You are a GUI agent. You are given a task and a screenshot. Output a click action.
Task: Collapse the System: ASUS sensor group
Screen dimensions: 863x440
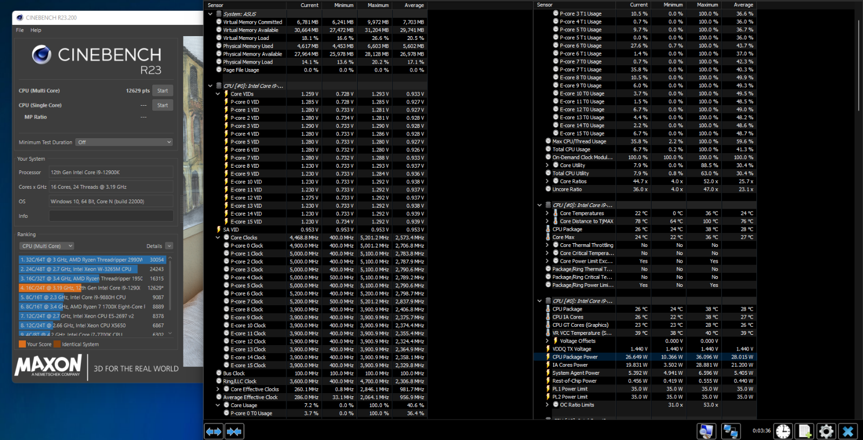210,14
